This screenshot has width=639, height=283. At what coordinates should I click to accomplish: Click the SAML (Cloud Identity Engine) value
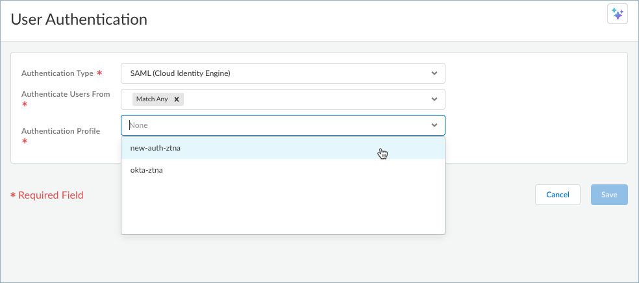coord(181,73)
